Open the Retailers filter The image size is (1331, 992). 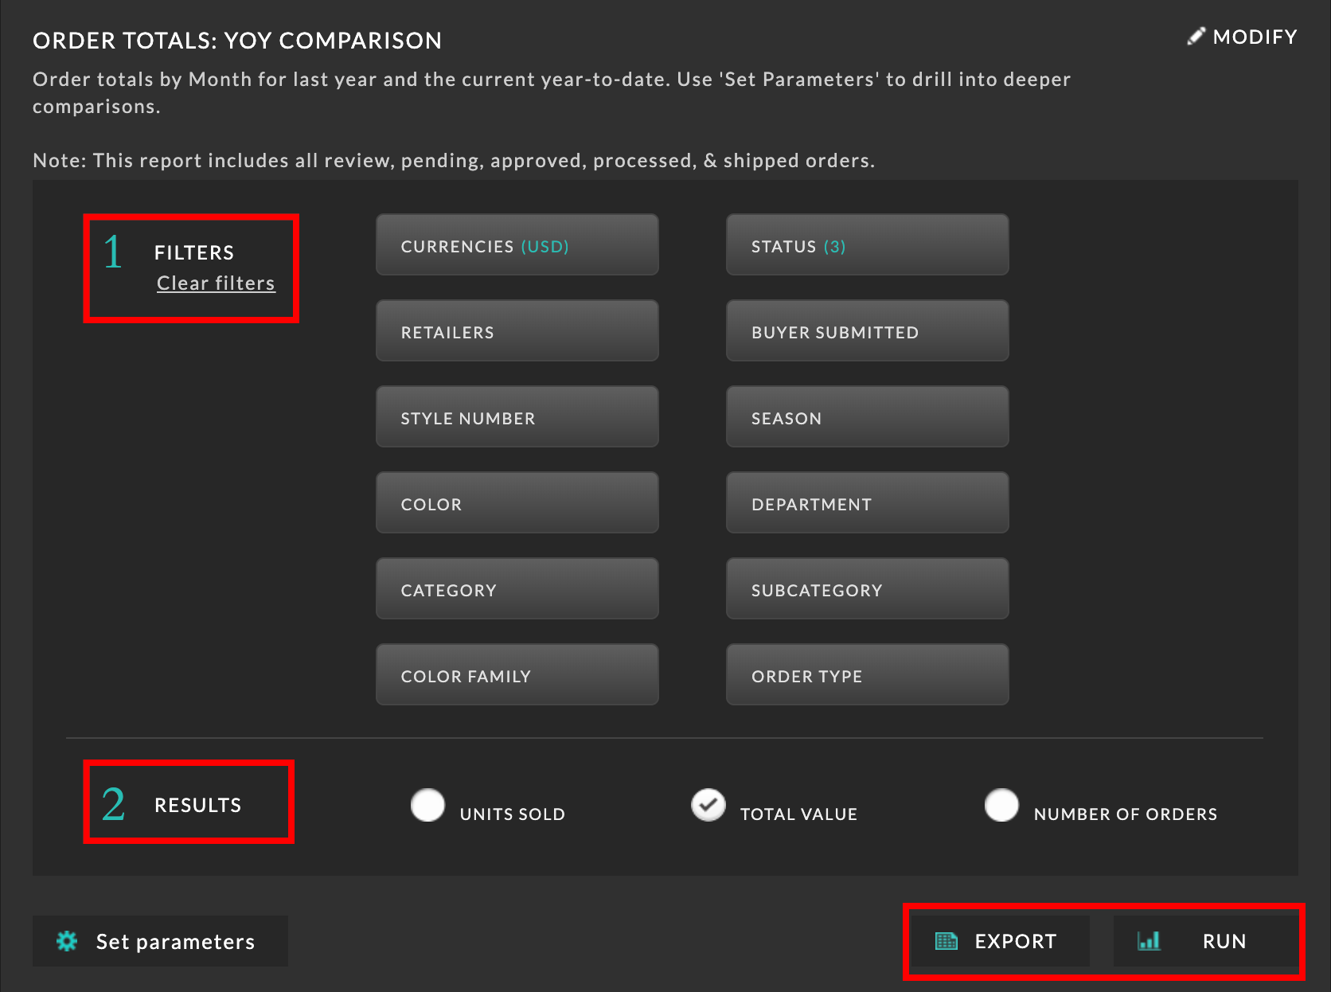point(517,330)
